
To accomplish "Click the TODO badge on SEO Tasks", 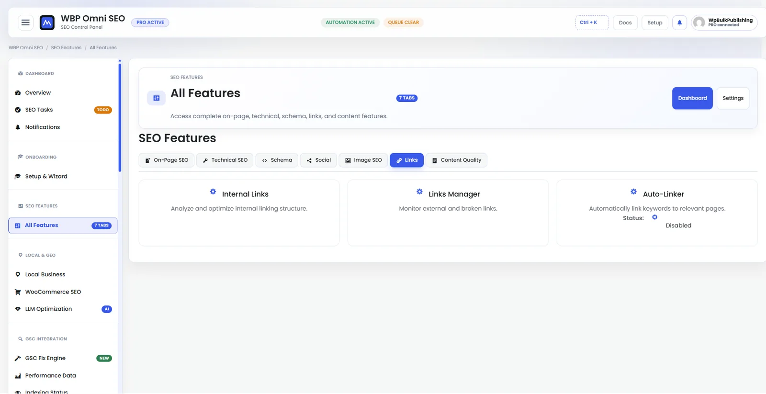I will [103, 110].
